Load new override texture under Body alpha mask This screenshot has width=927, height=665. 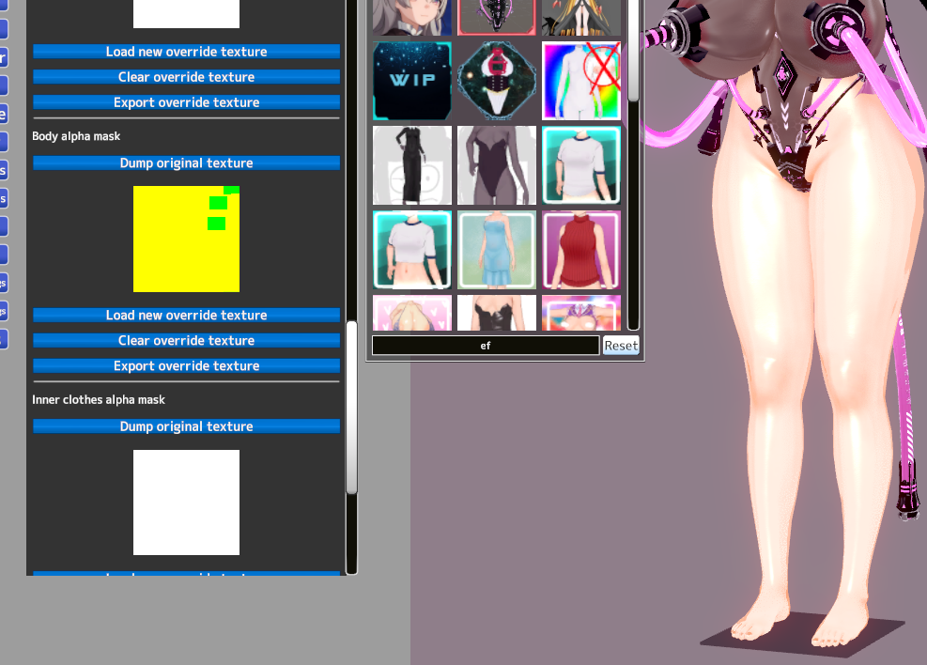186,315
